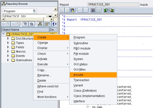Image resolution: width=153 pixels, height=108 pixels.
Task: Collapse the YPRACTICE_501 tree node
Action: 3,34
